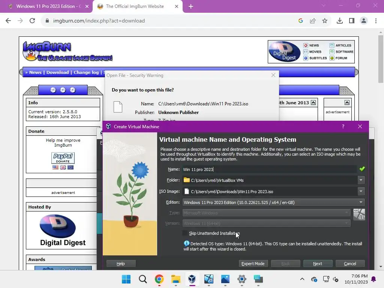Open the Chrome profile avatar
The image size is (384, 288).
(364, 21)
